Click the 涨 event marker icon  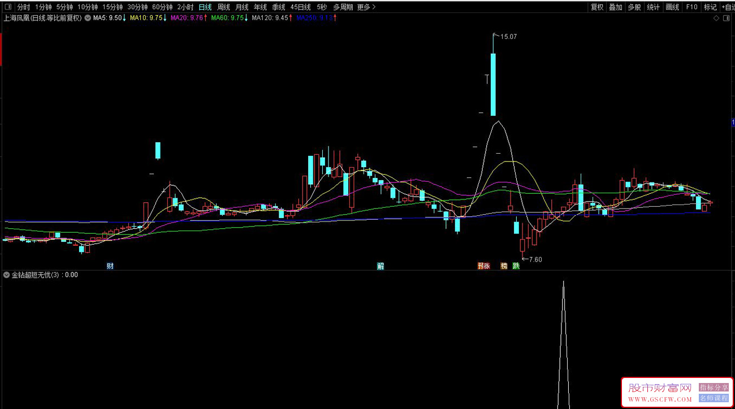click(x=483, y=266)
